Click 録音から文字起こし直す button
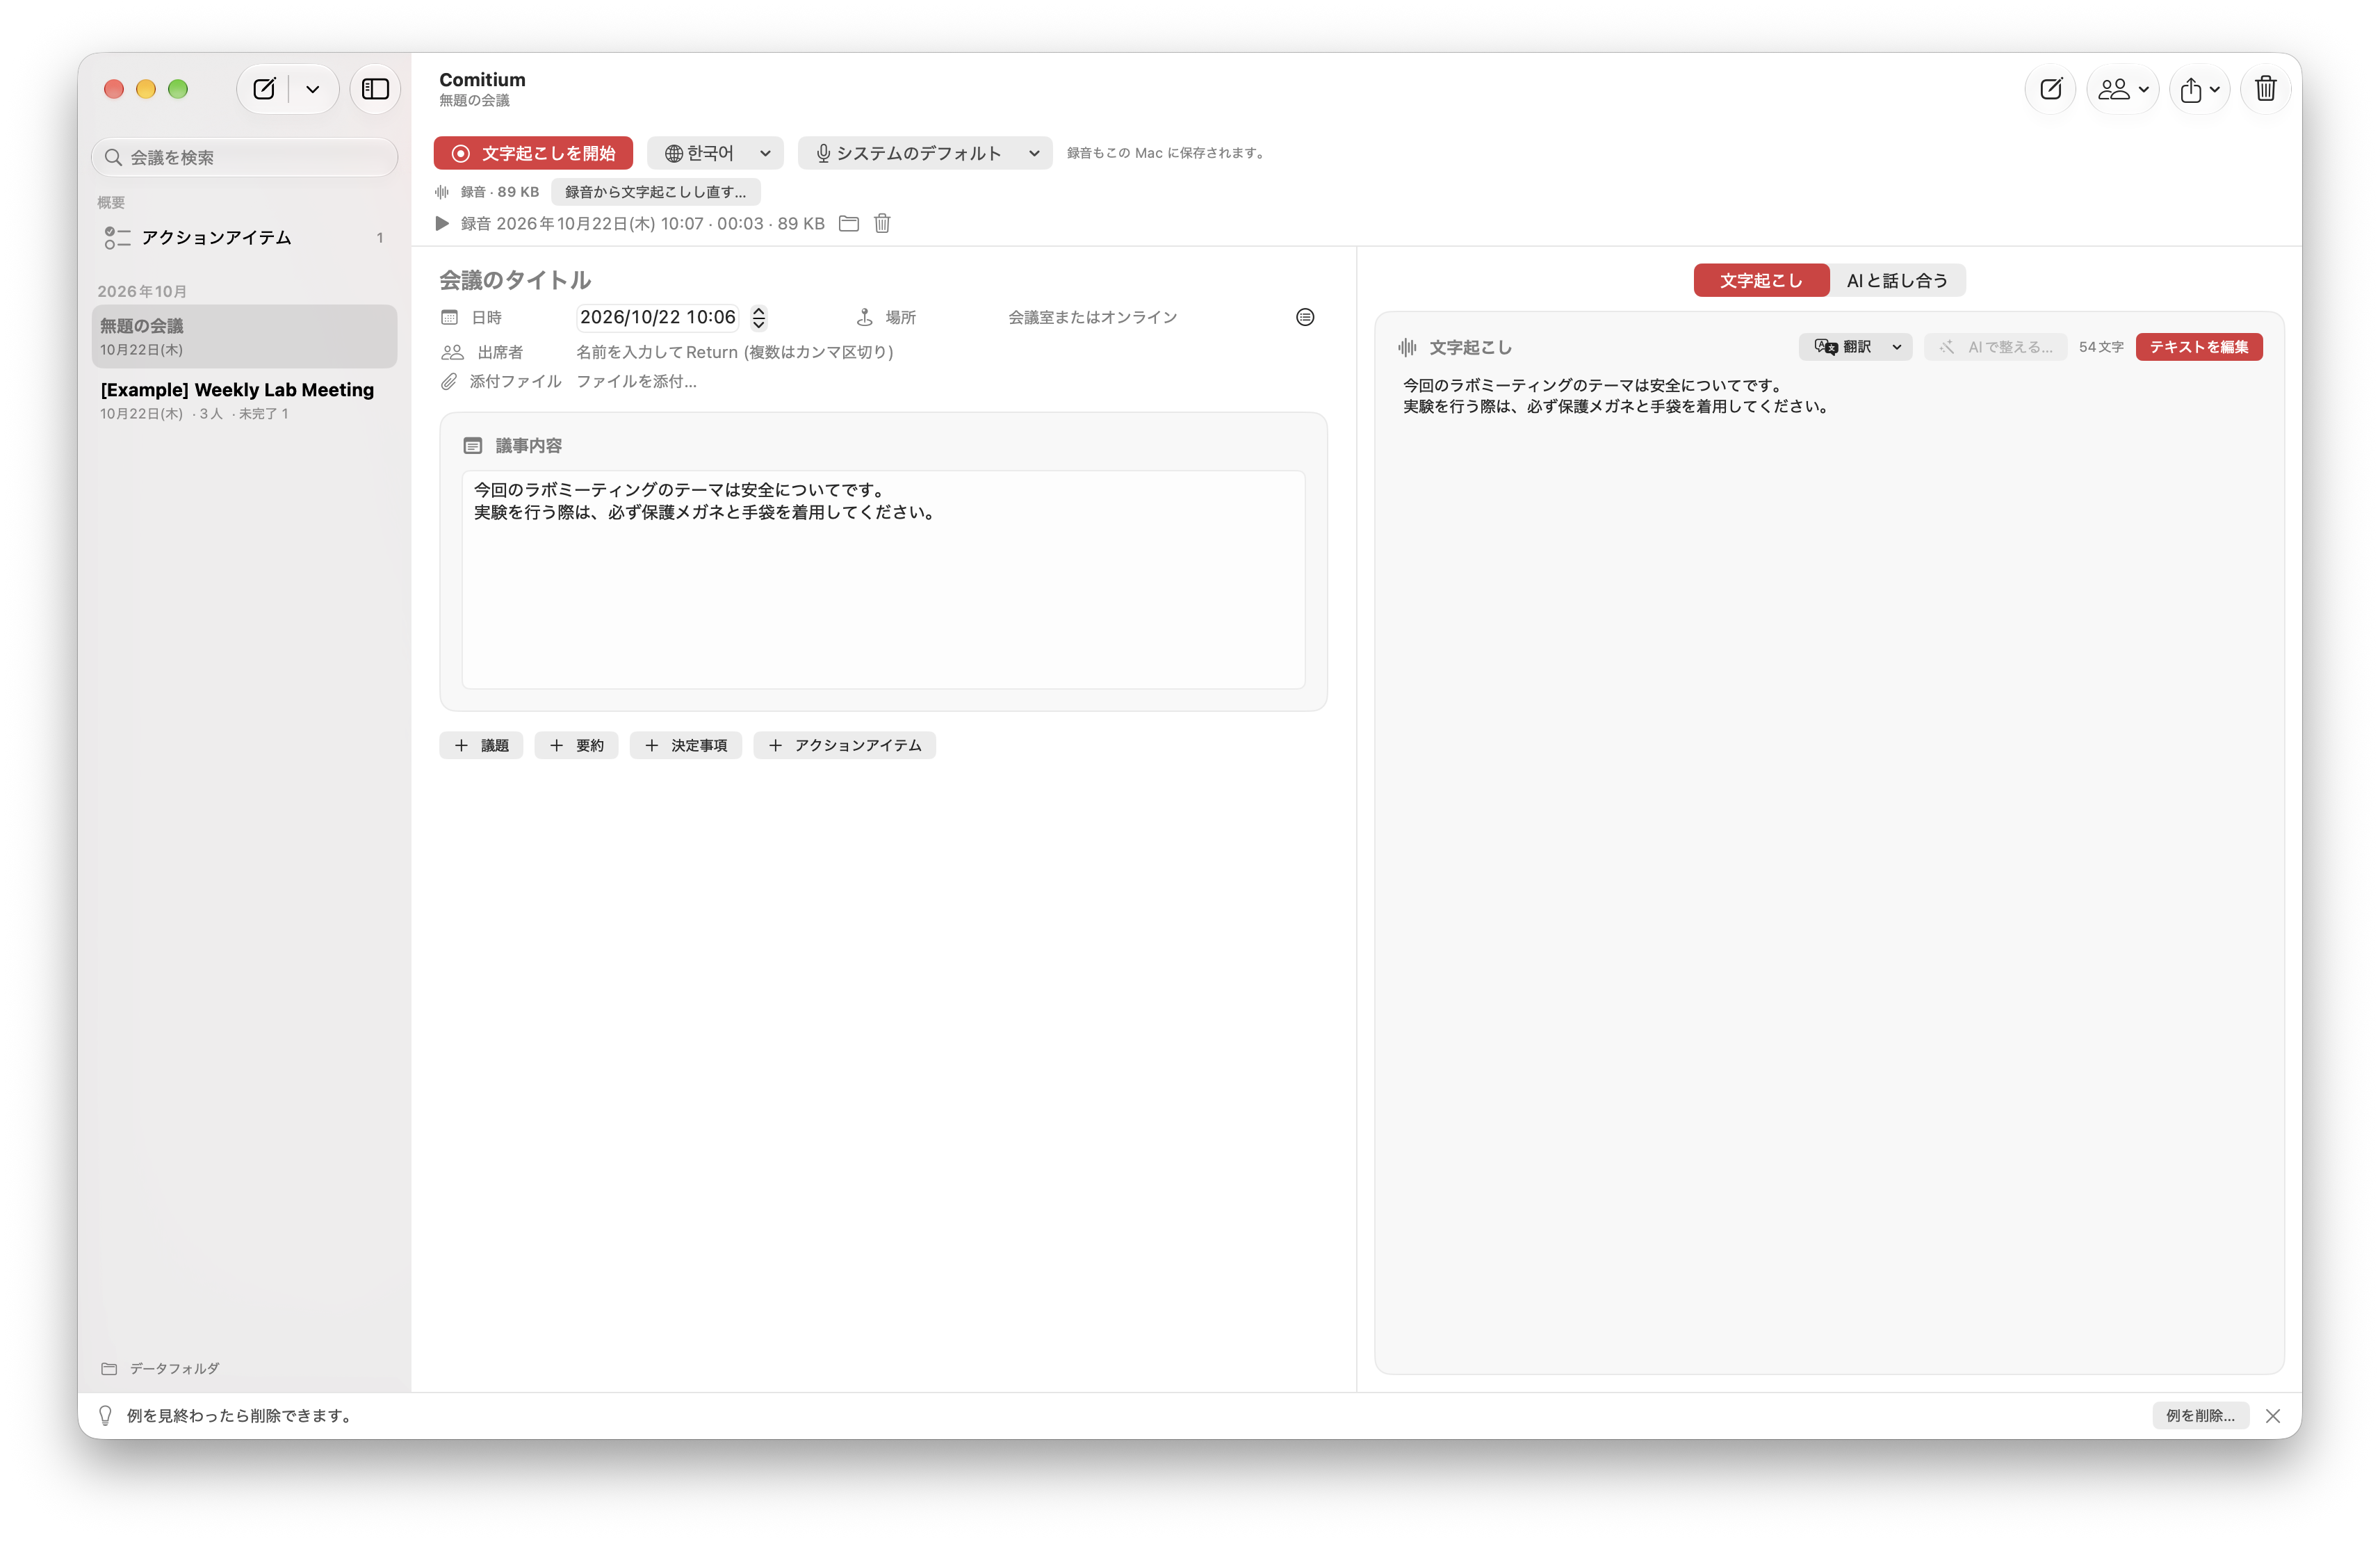The width and height of the screenshot is (2380, 1542). [x=656, y=192]
